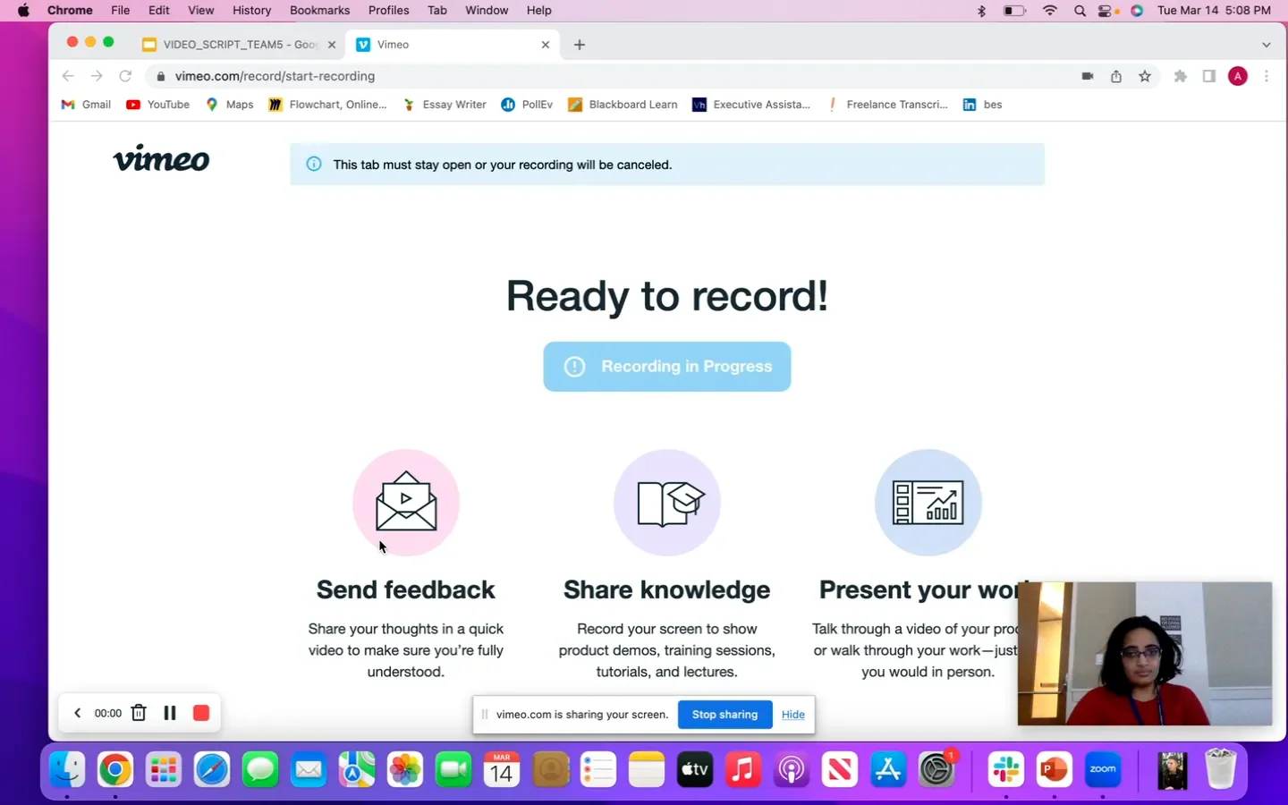The width and height of the screenshot is (1288, 805).
Task: Bookmark this page with the star icon
Action: coord(1145,76)
